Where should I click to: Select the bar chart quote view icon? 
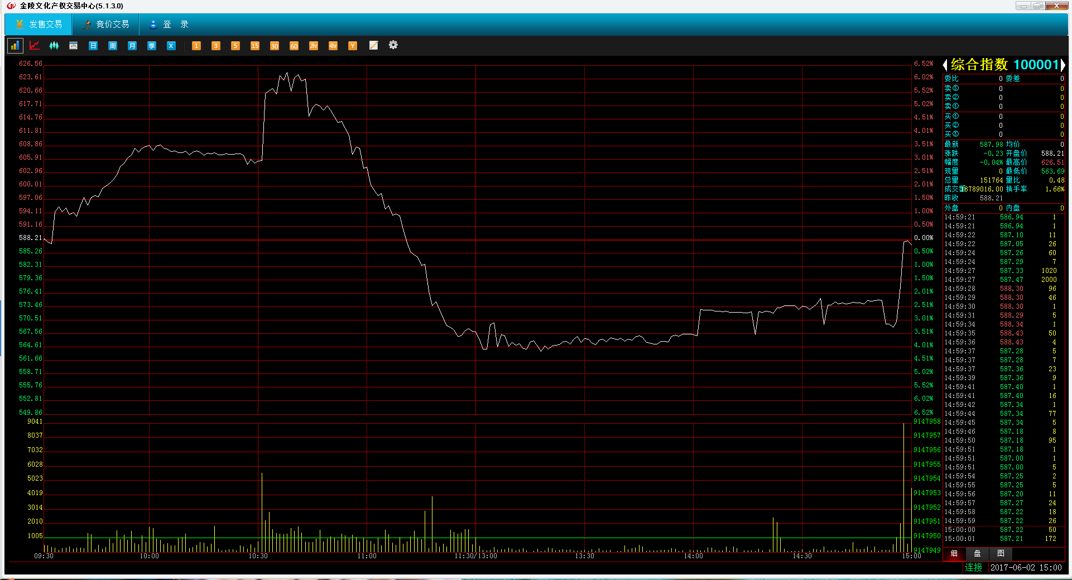[15, 46]
